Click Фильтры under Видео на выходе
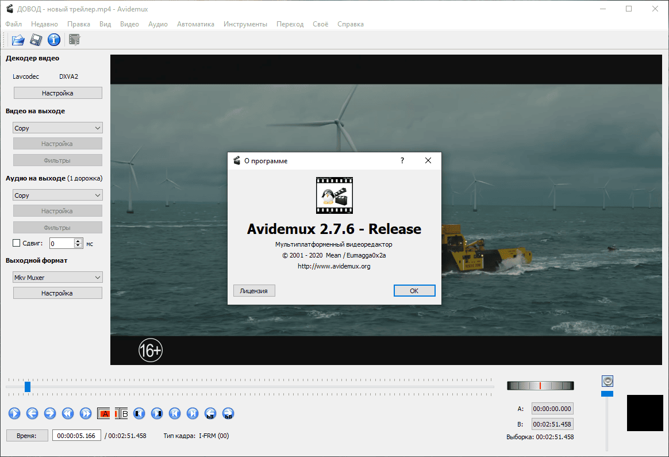669x457 pixels. pos(57,160)
